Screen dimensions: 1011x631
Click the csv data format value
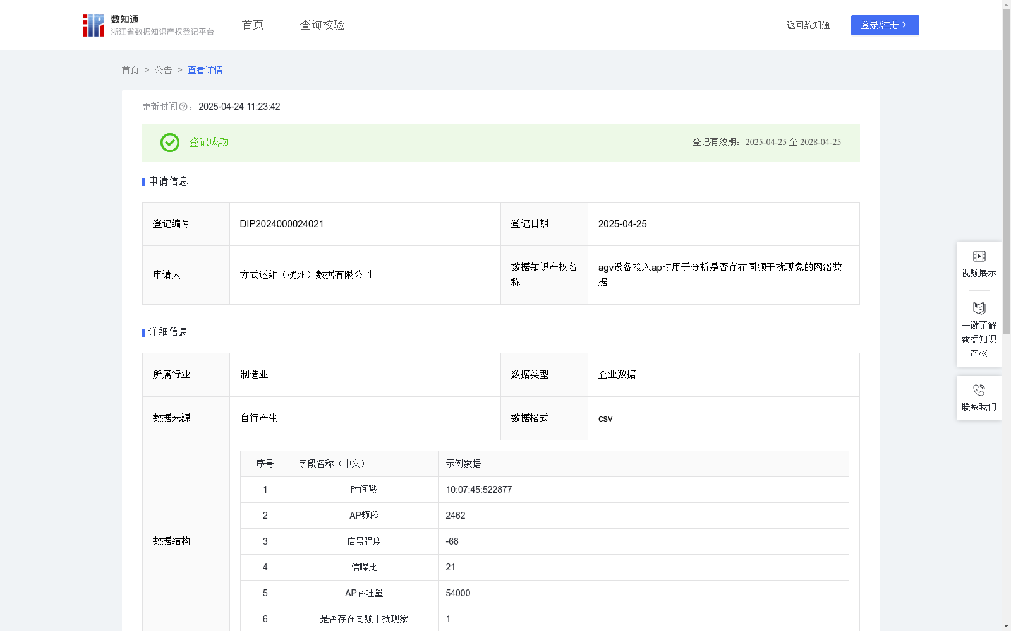(x=605, y=418)
